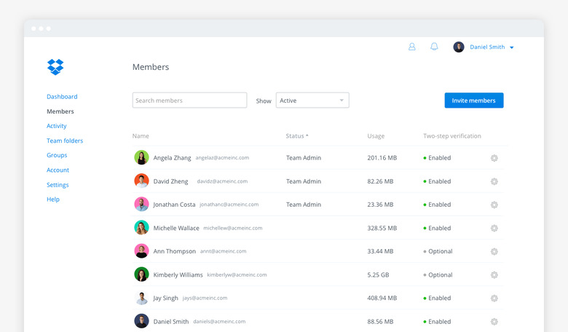568x332 pixels.
Task: Click the email daniels@acmeinc.com
Action: click(x=219, y=322)
